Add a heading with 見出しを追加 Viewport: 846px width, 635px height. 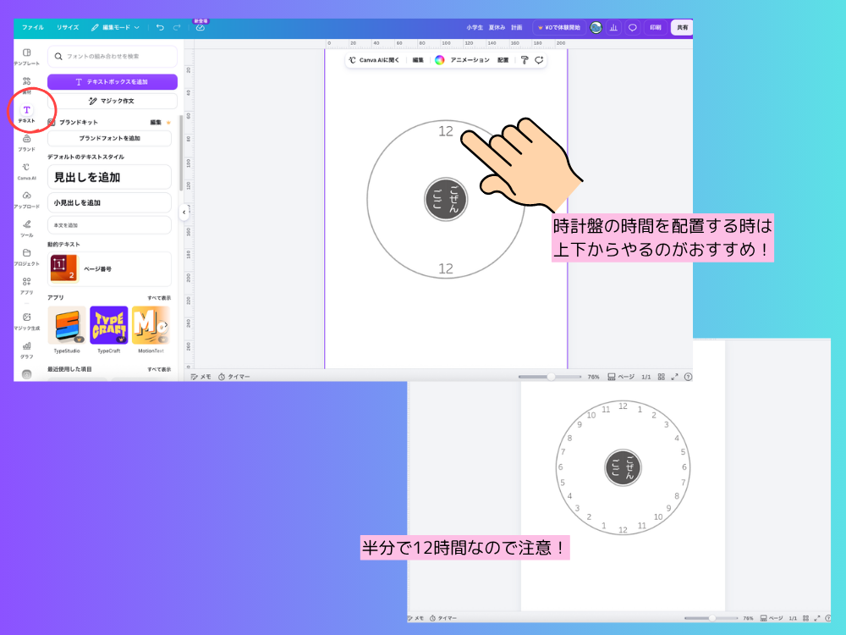click(109, 177)
